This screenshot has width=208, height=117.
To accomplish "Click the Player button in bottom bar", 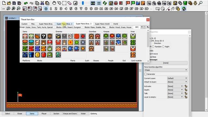I will (44, 113).
